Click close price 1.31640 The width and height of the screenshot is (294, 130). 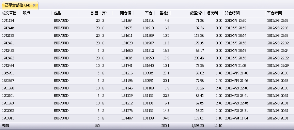(x=148, y=66)
